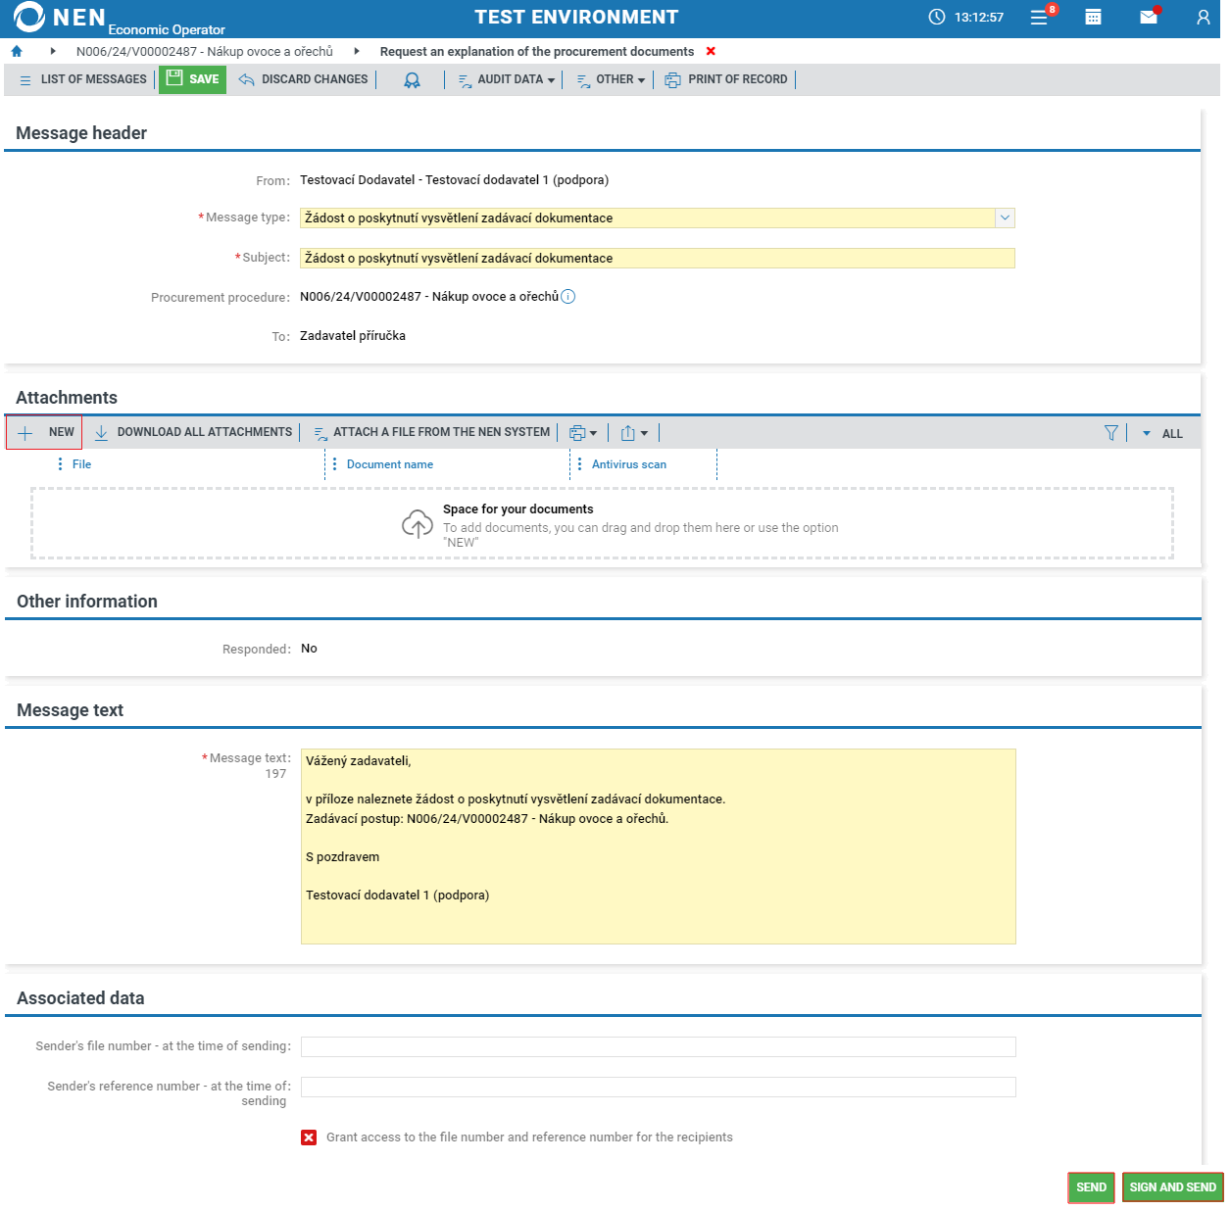Close the request explanation breadcrumb tab

click(711, 51)
